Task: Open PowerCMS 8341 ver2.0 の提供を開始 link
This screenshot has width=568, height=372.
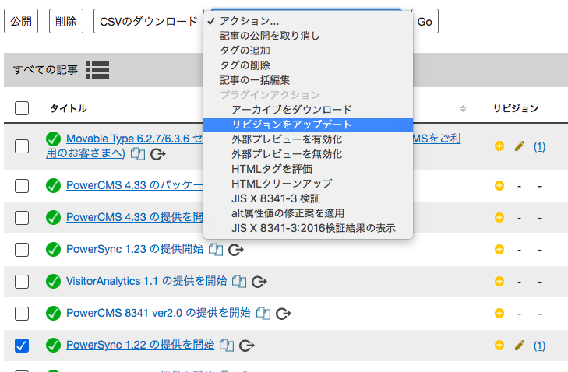Action: coord(158,313)
